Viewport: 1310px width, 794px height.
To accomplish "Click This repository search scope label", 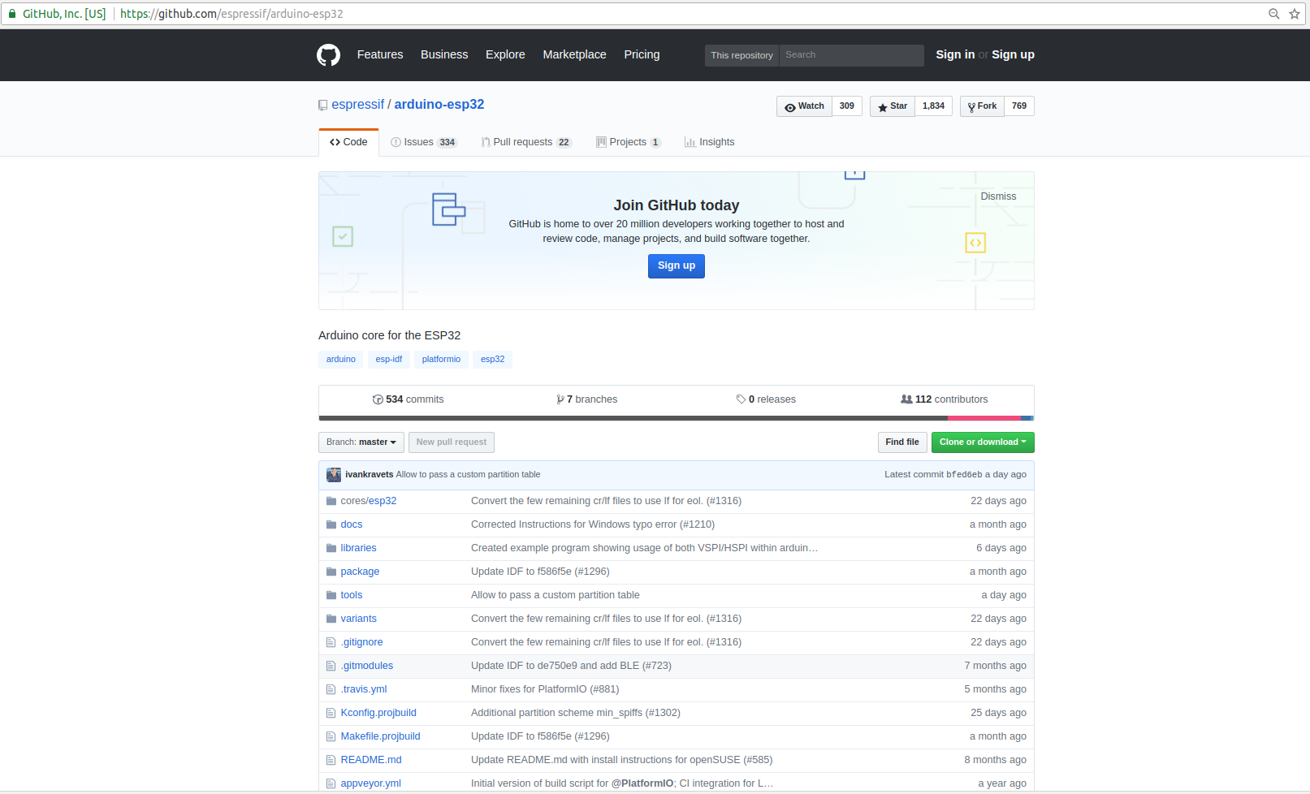I will [742, 55].
